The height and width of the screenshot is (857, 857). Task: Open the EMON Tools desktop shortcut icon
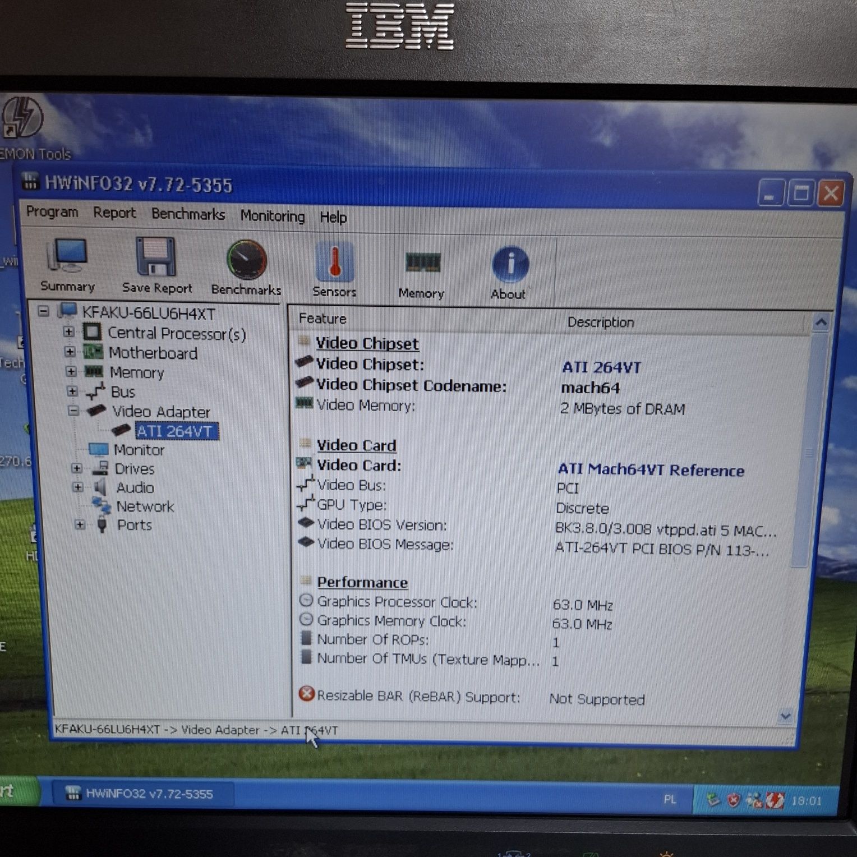click(22, 117)
